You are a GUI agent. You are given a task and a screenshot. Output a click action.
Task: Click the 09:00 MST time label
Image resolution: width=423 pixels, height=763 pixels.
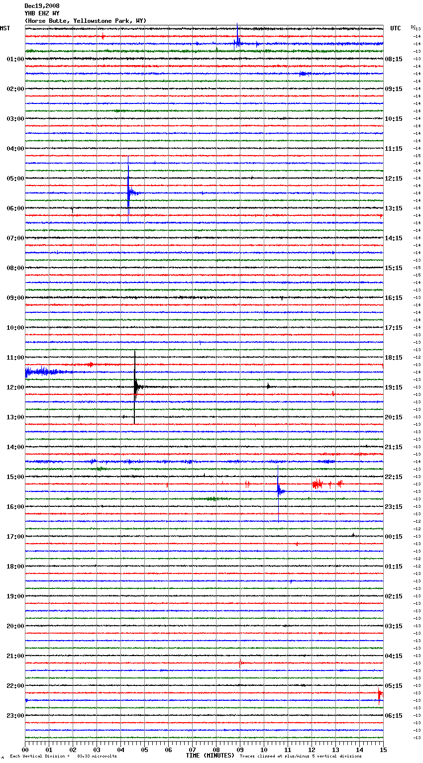pyautogui.click(x=15, y=298)
